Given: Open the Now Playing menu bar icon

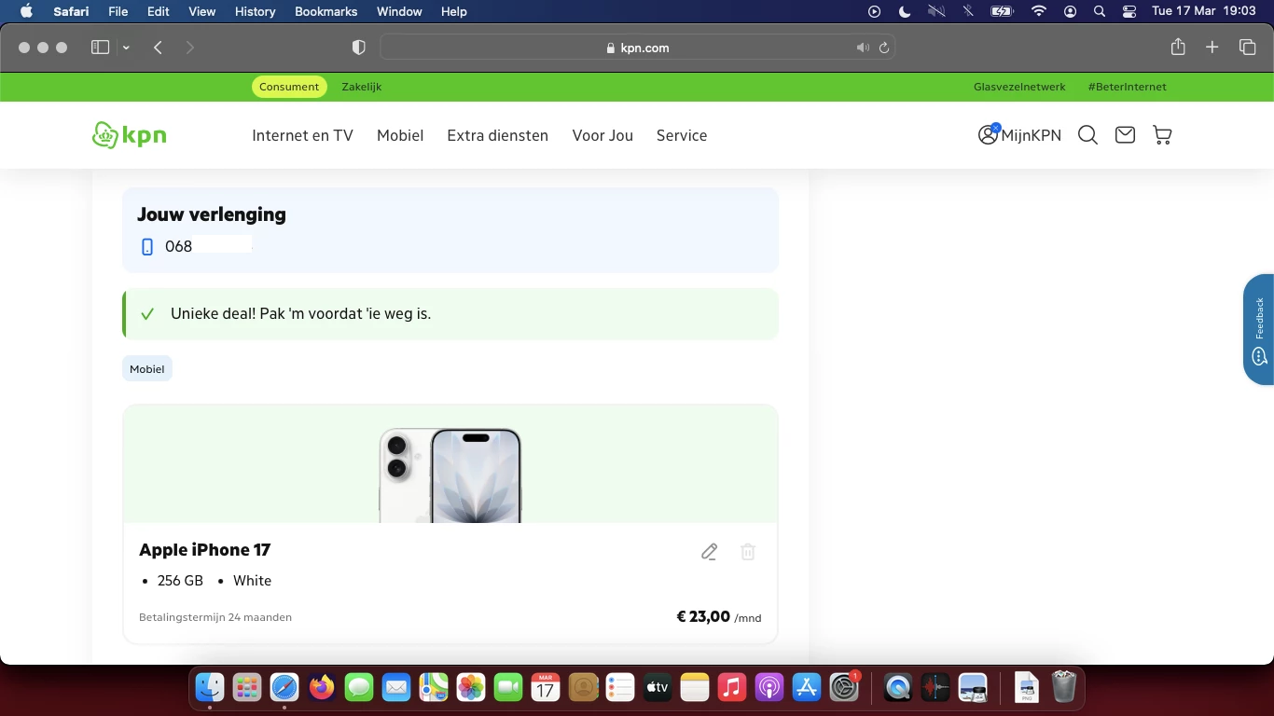Looking at the screenshot, I should [874, 11].
